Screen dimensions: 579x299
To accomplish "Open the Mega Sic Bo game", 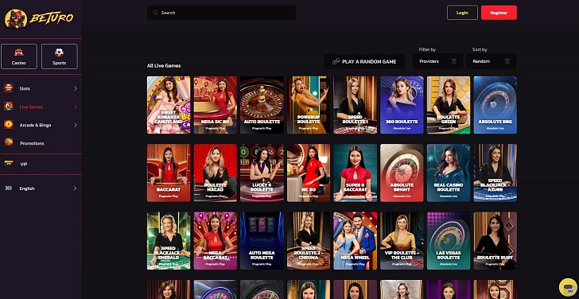I will coord(216,105).
